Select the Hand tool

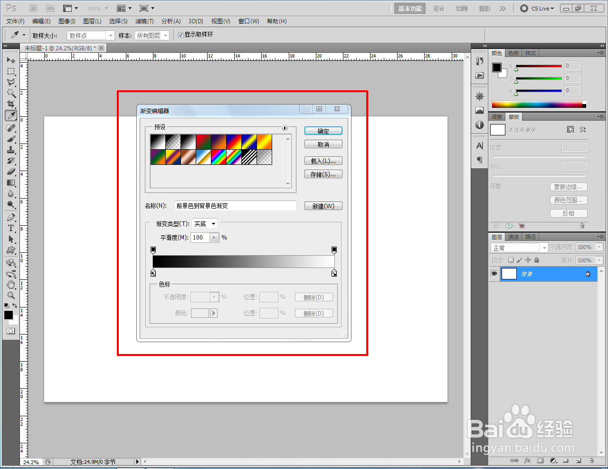pos(11,285)
